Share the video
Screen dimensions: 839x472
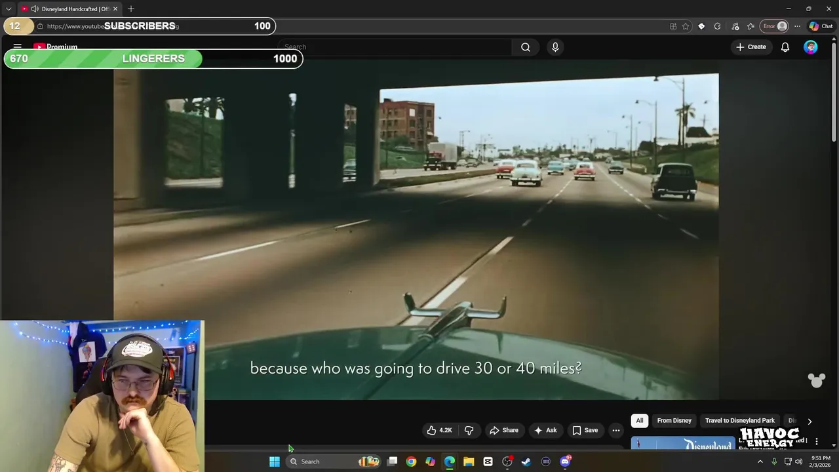click(504, 430)
